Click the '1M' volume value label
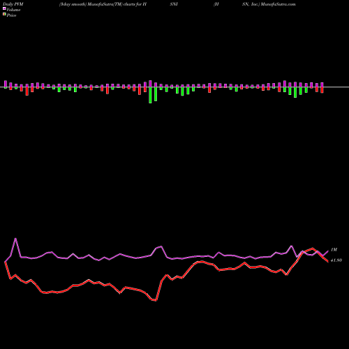This screenshot has width=349, height=349. [x=334, y=250]
